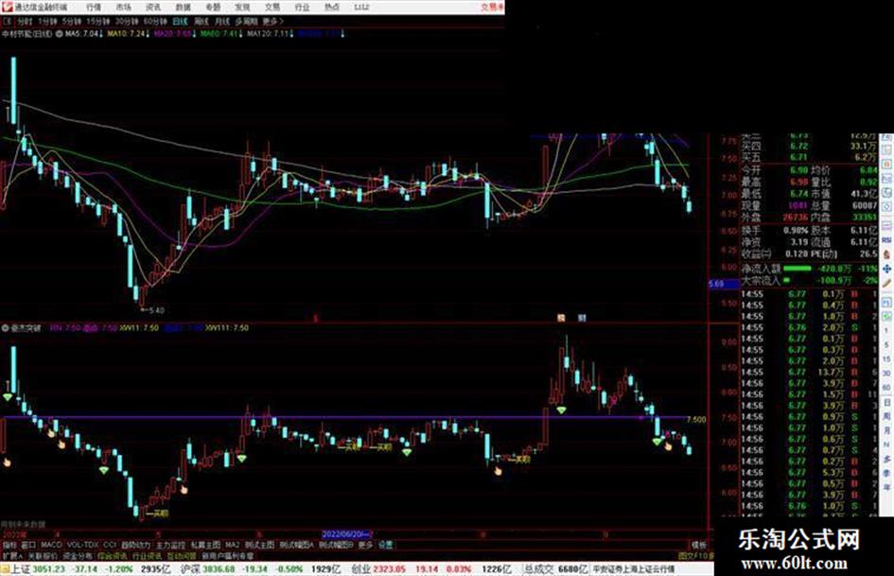This screenshot has width=894, height=576.
Task: Expand 更多 indicator list in bottom tab bar
Action: point(365,545)
